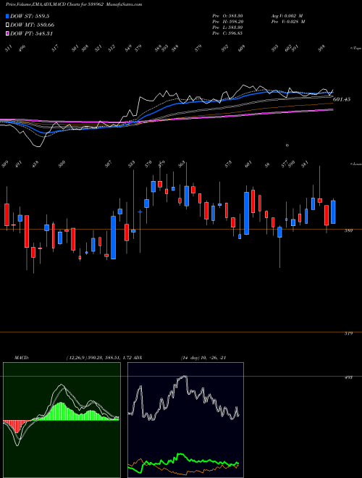362x478 pixels.
Task: Click the 601.45 price label on EMA chart
Action: click(x=342, y=99)
